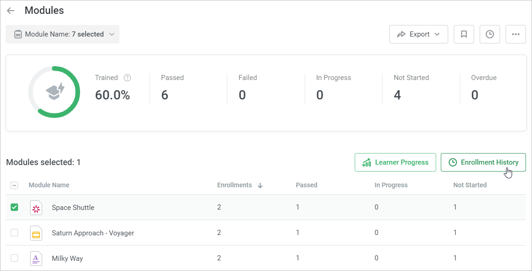Enable the Milky Way row checkbox
This screenshot has height=271, width=532.
tap(14, 258)
